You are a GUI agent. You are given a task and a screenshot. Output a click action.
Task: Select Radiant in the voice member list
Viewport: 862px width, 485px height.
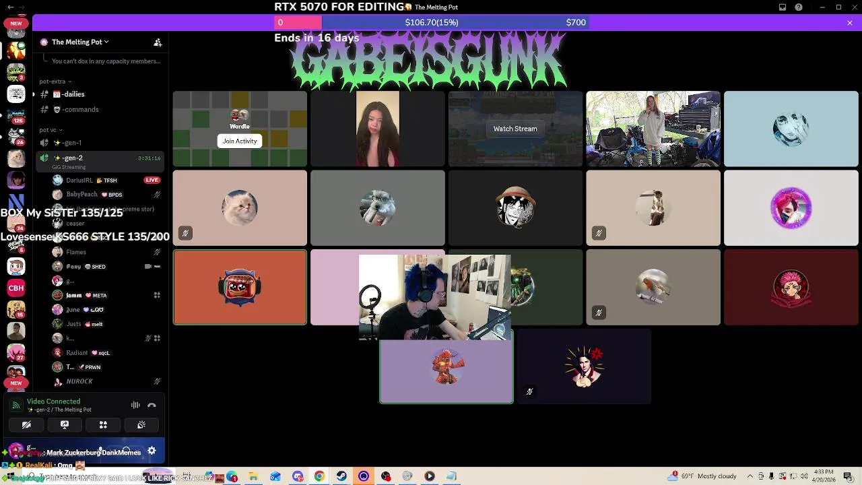click(106, 353)
